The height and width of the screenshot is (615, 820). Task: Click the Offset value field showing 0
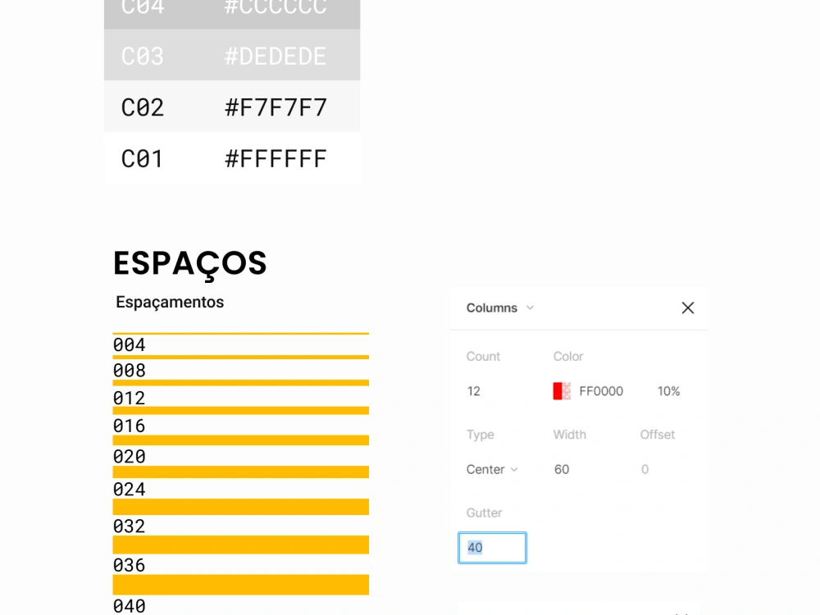tap(645, 470)
